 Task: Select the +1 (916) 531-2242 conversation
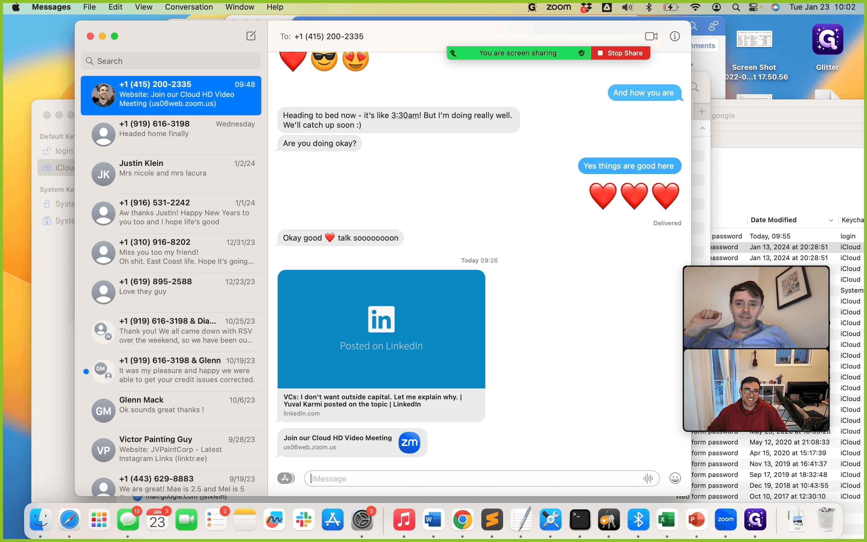click(171, 214)
